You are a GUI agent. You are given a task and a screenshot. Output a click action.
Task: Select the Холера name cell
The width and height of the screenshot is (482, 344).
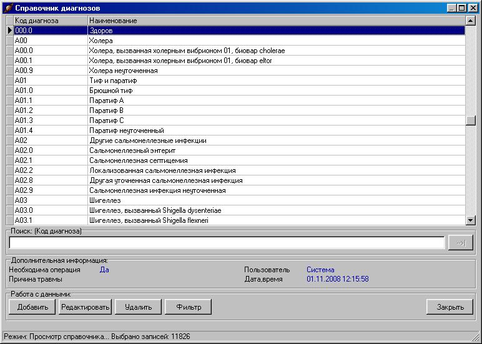(277, 41)
